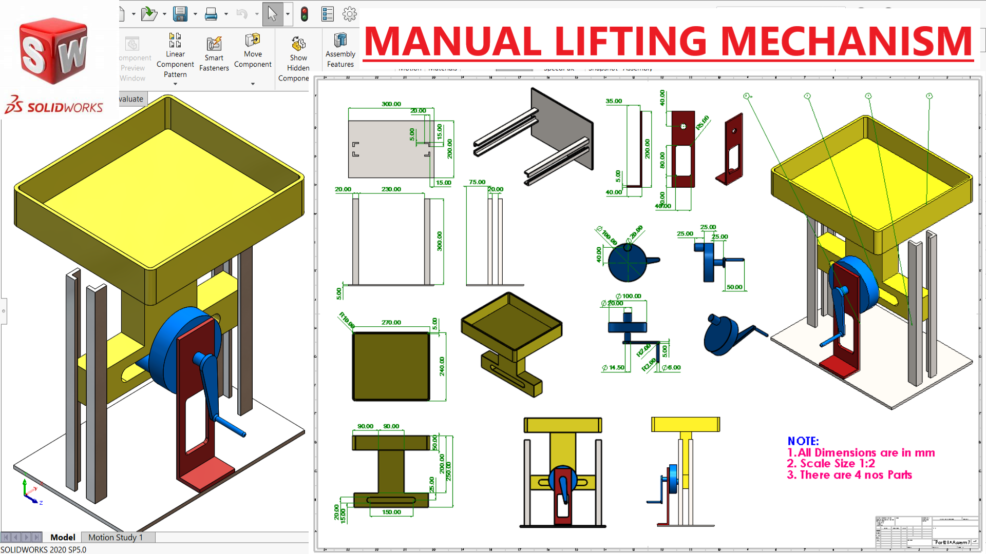This screenshot has width=986, height=554.
Task: Expand the Move Component dropdown arrow
Action: pos(253,84)
